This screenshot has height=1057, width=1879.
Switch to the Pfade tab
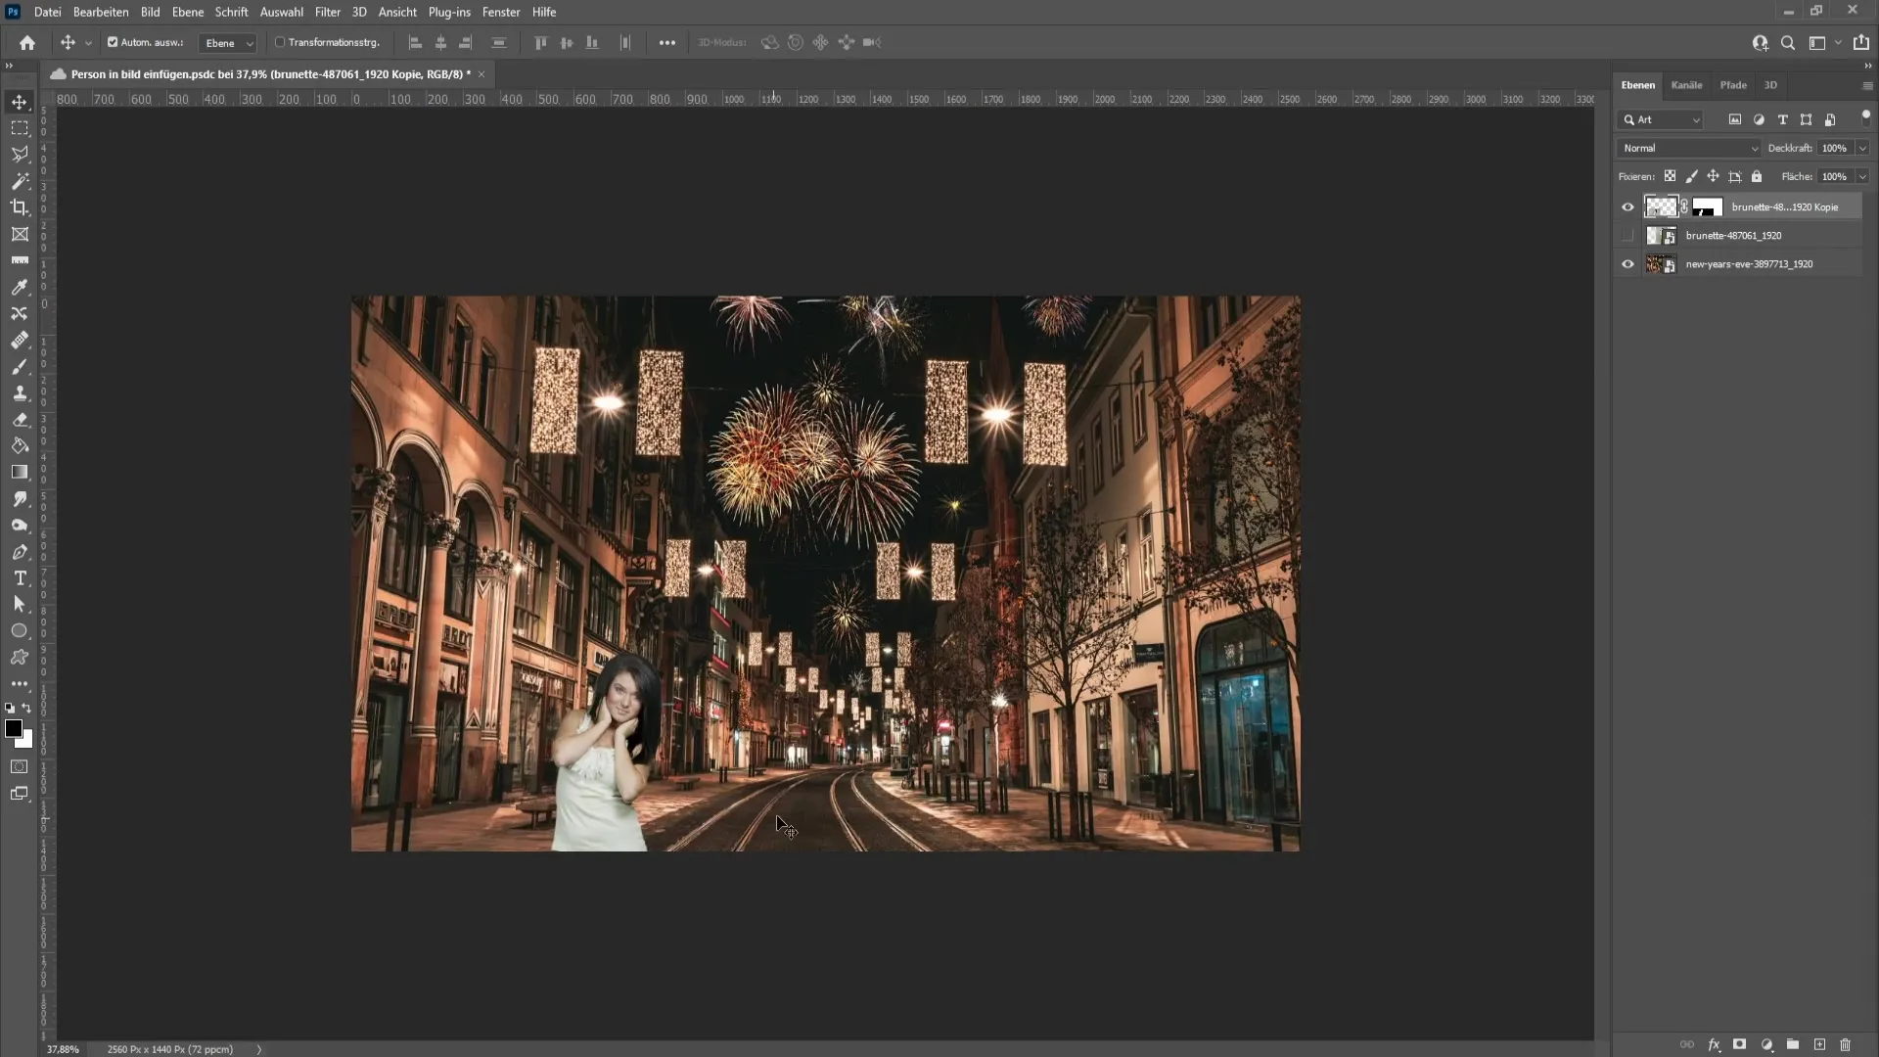click(x=1733, y=85)
